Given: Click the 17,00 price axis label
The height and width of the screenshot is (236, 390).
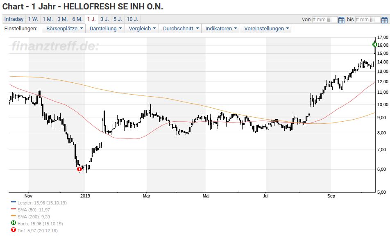Looking at the screenshot, I should tap(383, 37).
